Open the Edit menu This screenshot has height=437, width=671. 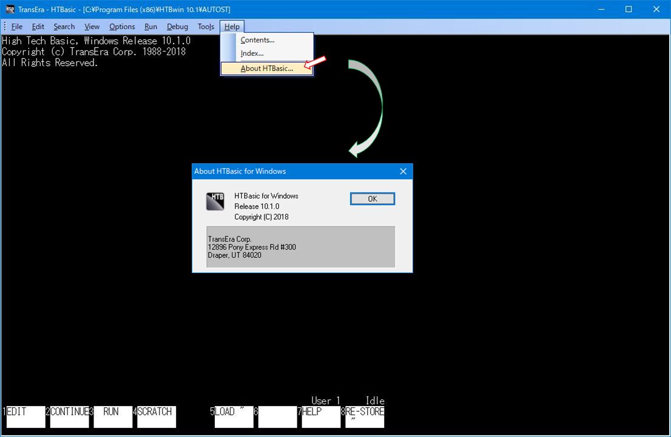click(38, 27)
